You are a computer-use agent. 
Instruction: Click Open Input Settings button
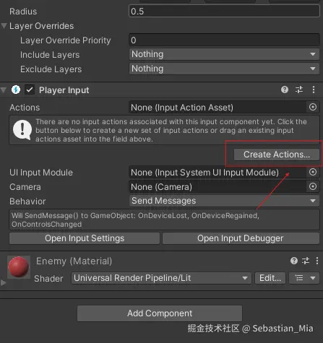point(85,238)
